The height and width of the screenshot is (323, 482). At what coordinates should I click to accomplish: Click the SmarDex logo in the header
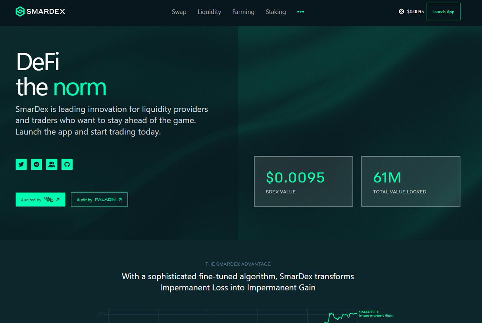pos(40,12)
